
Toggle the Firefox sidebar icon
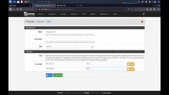(x=151, y=9)
